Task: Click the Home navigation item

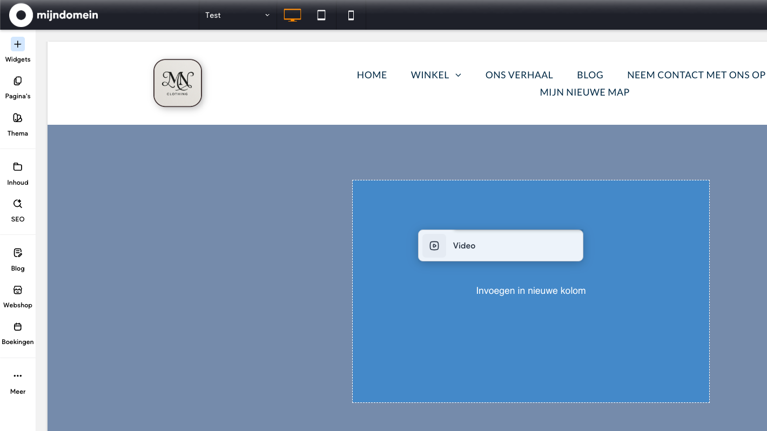Action: pos(372,75)
